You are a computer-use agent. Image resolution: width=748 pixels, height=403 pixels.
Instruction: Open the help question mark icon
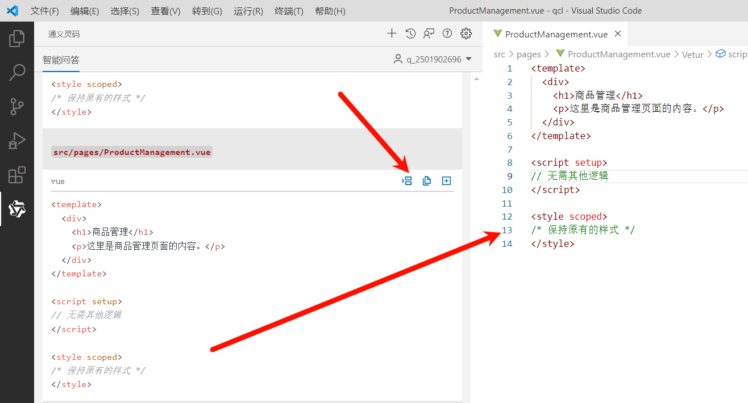point(447,33)
